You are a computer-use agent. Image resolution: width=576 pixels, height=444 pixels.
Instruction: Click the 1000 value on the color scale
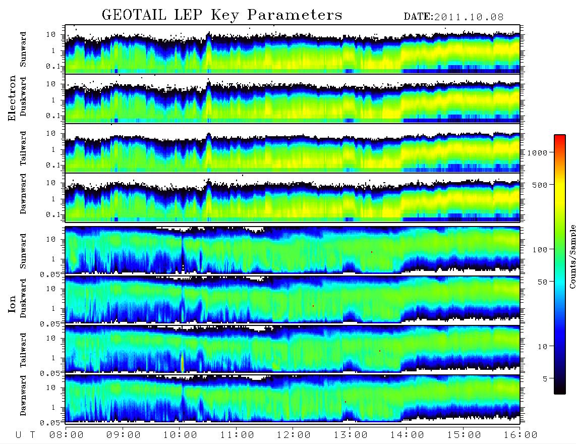tap(538, 152)
